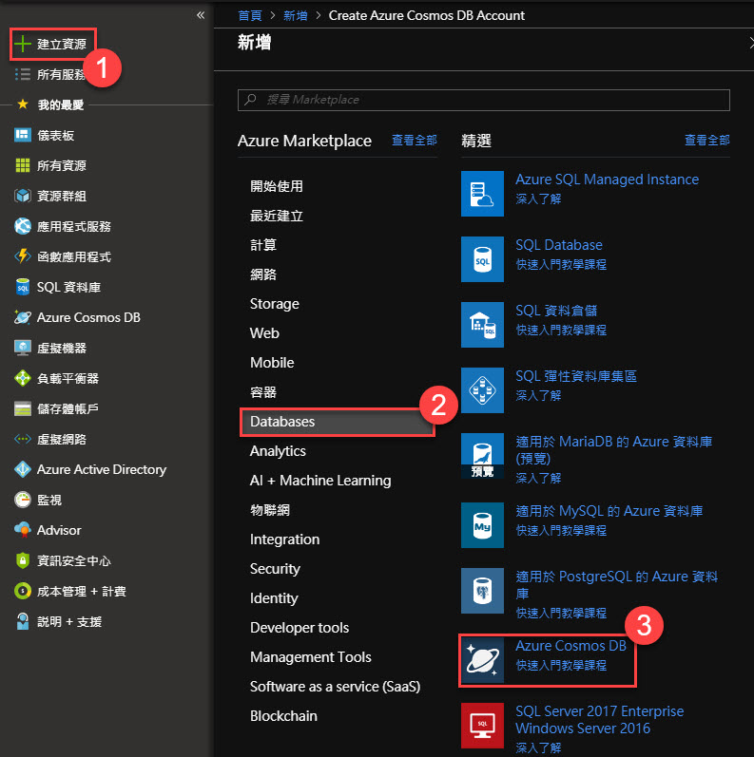Select the Integration category

point(284,539)
